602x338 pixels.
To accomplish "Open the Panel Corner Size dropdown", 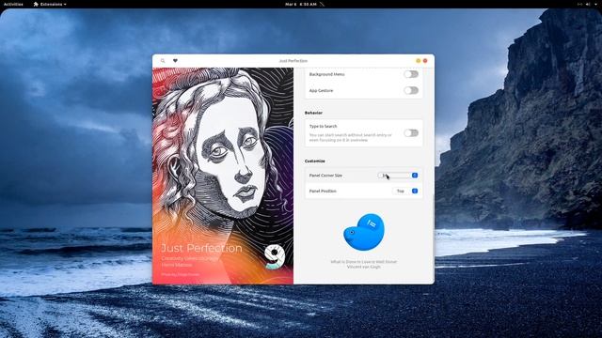I will click(x=398, y=176).
